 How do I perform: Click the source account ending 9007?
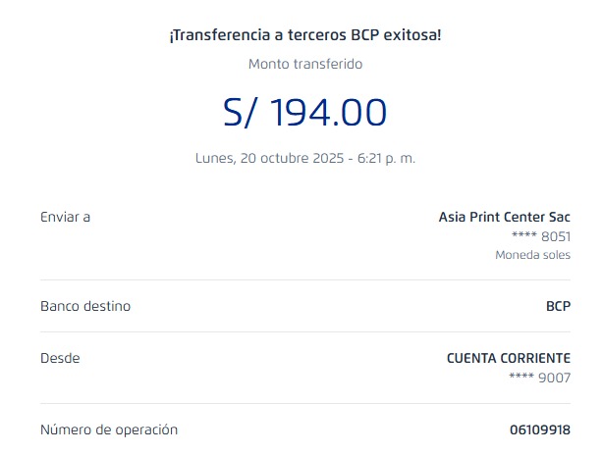tap(540, 378)
